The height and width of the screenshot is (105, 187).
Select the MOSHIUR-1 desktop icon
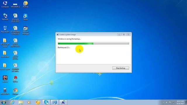pos(5,91)
